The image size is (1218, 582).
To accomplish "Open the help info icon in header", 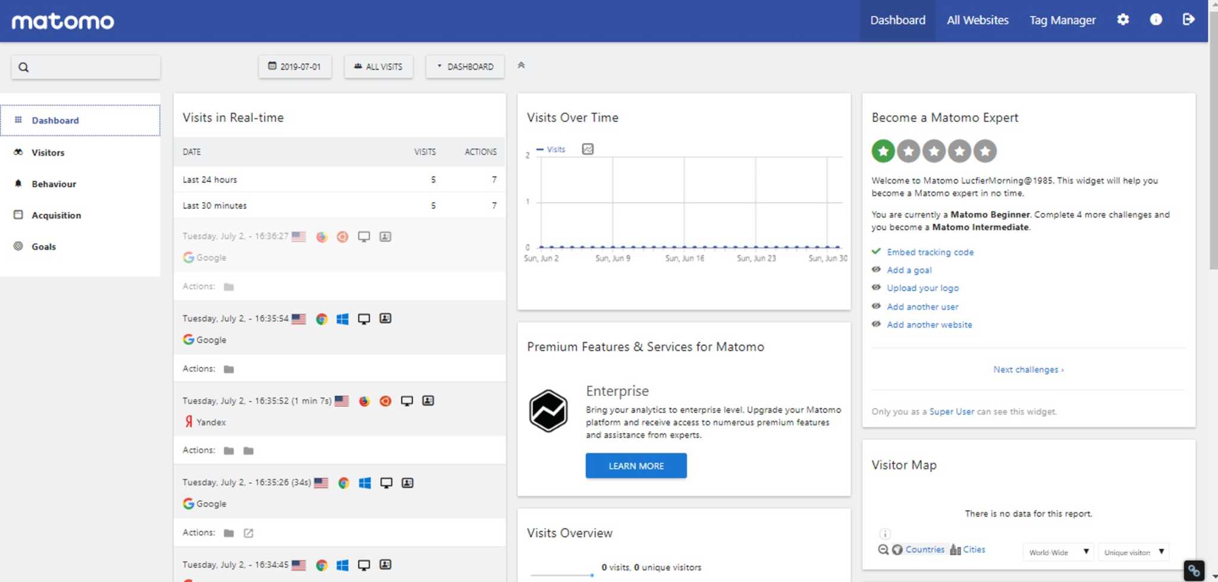I will [1156, 20].
